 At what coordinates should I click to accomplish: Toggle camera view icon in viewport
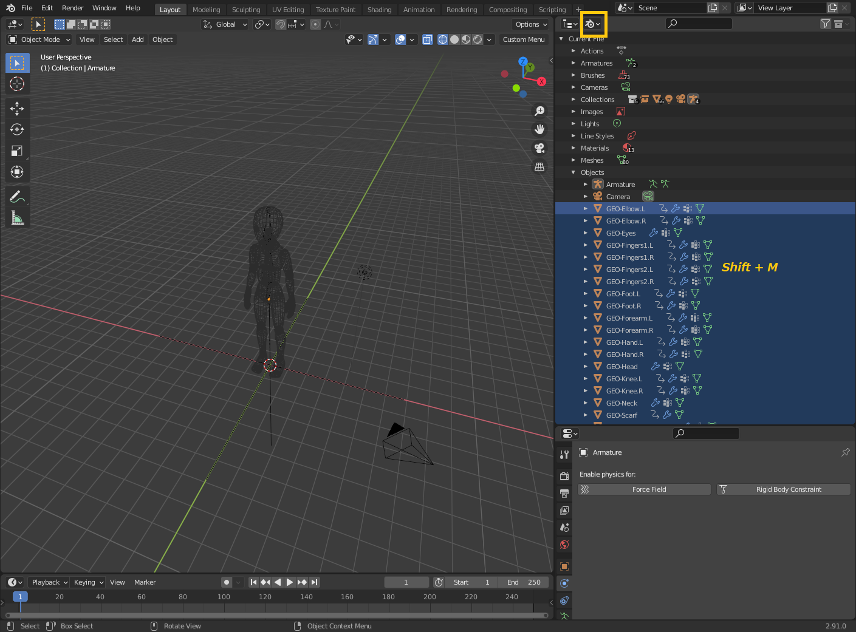539,148
